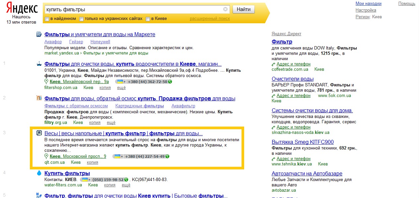Screen dimensions: 419x198
Task: Open flag dropdown before (050) 159-98-52
Action: [86, 180]
